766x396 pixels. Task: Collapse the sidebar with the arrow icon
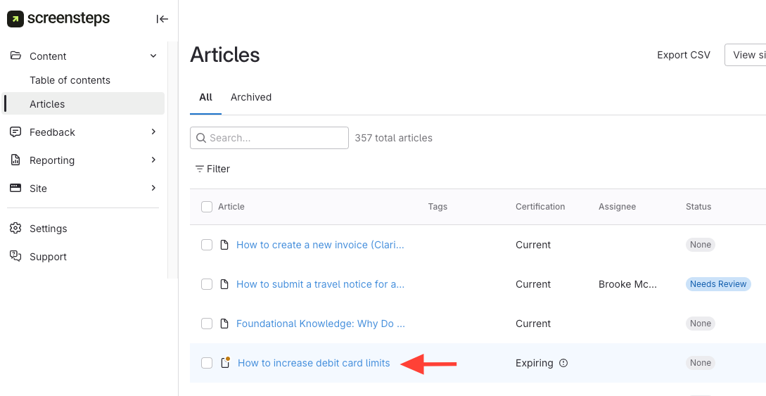(162, 19)
